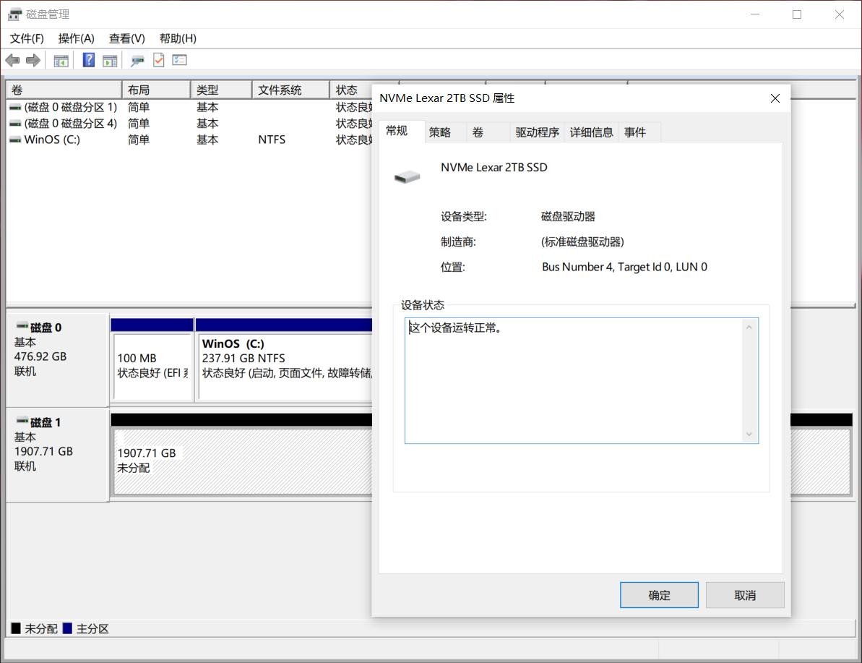The height and width of the screenshot is (663, 862).
Task: Open the 操作 menu
Action: 75,38
